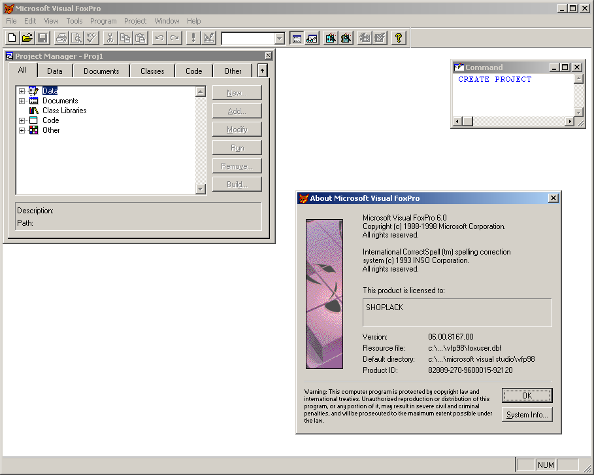Expand the Documents tree node

(22, 101)
